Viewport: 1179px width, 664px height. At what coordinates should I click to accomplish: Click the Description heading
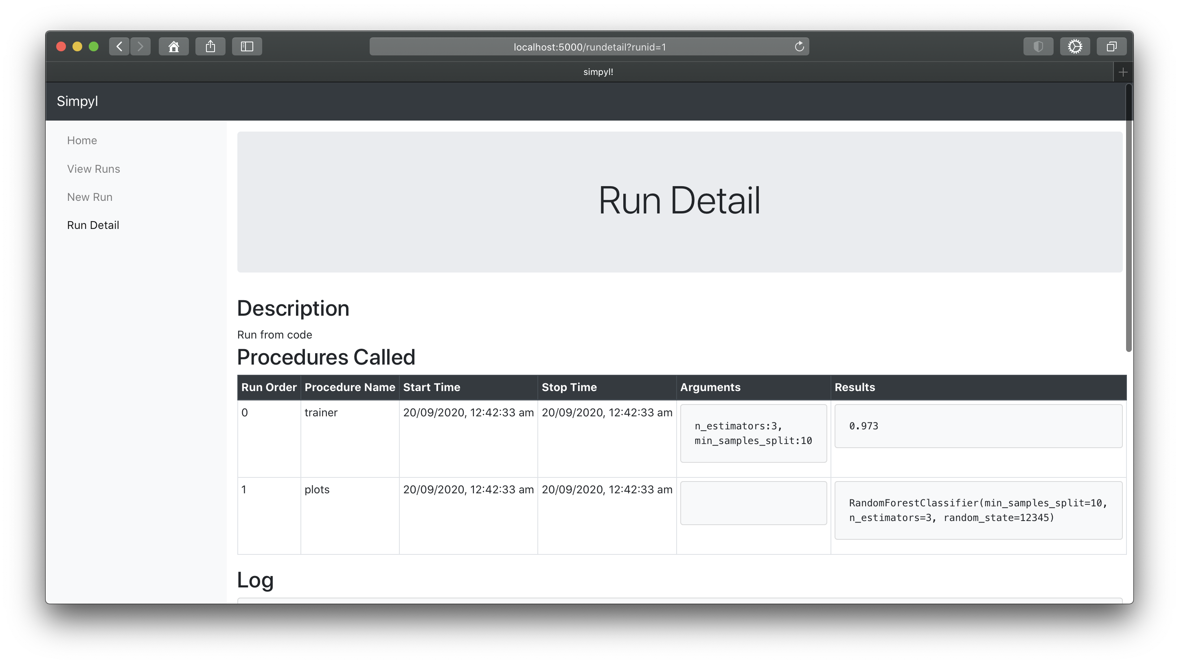click(x=293, y=309)
